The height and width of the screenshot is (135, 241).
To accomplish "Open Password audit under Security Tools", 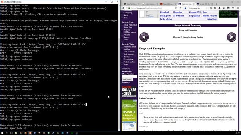I will [x=130, y=47].
